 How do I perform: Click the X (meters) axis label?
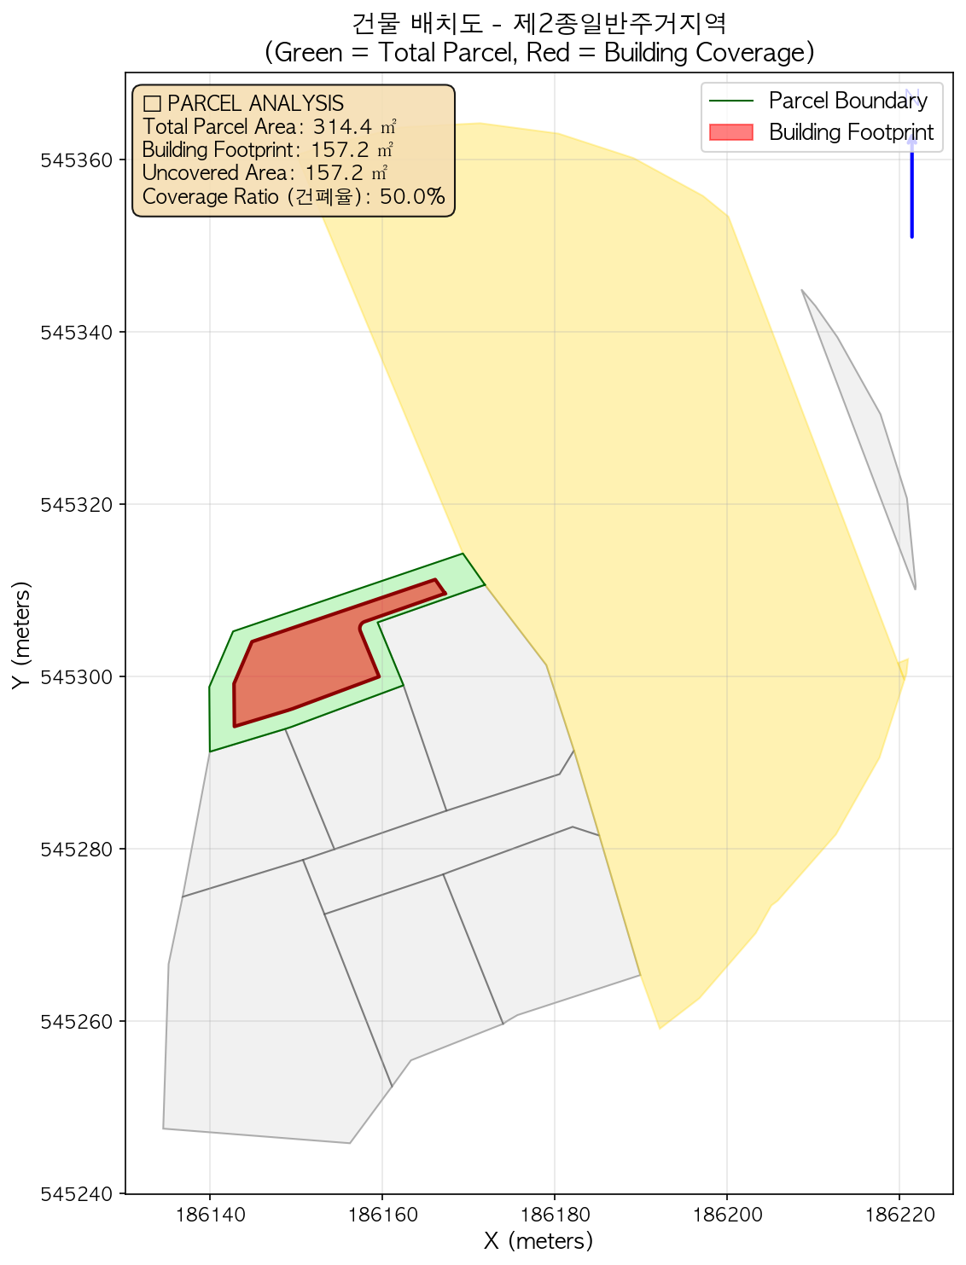tap(538, 1240)
